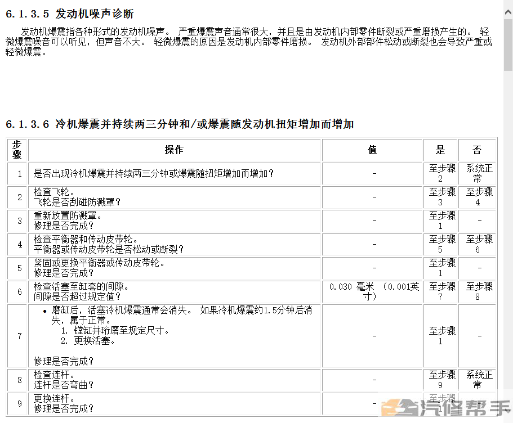Click step number '6' in the 步骤 column
The height and width of the screenshot is (423, 513).
(20, 291)
